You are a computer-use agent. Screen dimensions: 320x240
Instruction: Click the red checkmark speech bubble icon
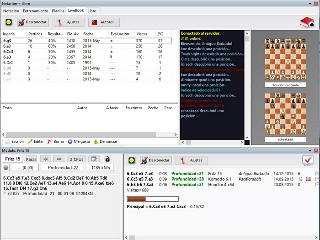pyautogui.click(x=308, y=160)
